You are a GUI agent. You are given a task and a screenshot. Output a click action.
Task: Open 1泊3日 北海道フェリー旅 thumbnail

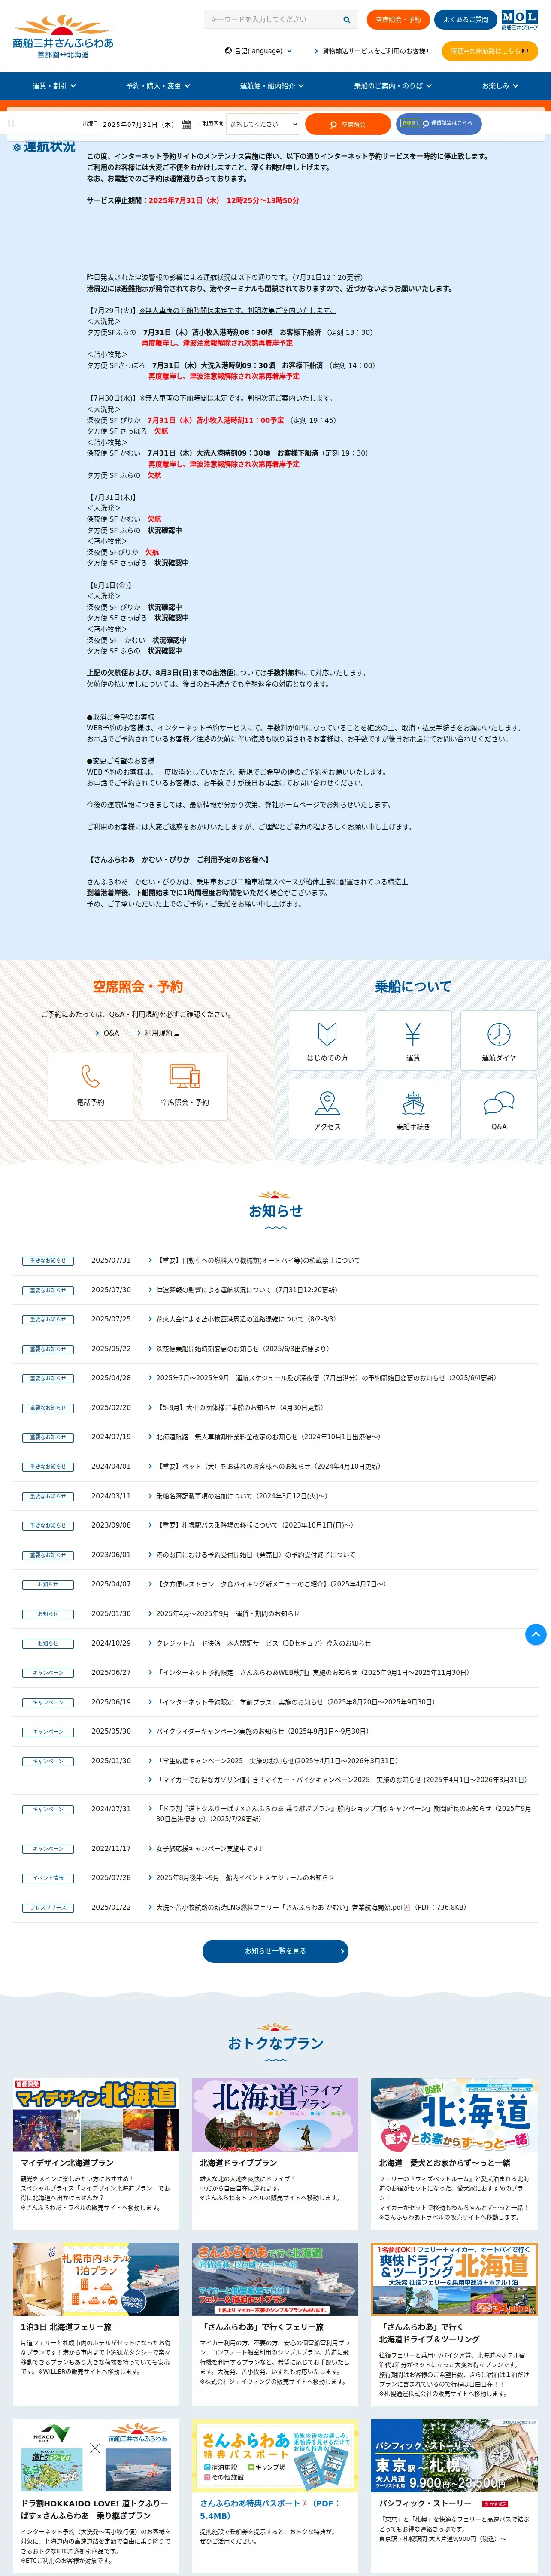pyautogui.click(x=96, y=2278)
